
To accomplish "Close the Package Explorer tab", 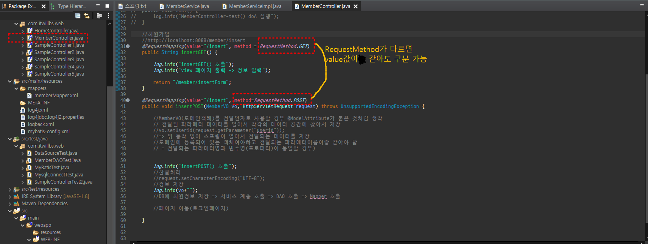I will (x=44, y=6).
